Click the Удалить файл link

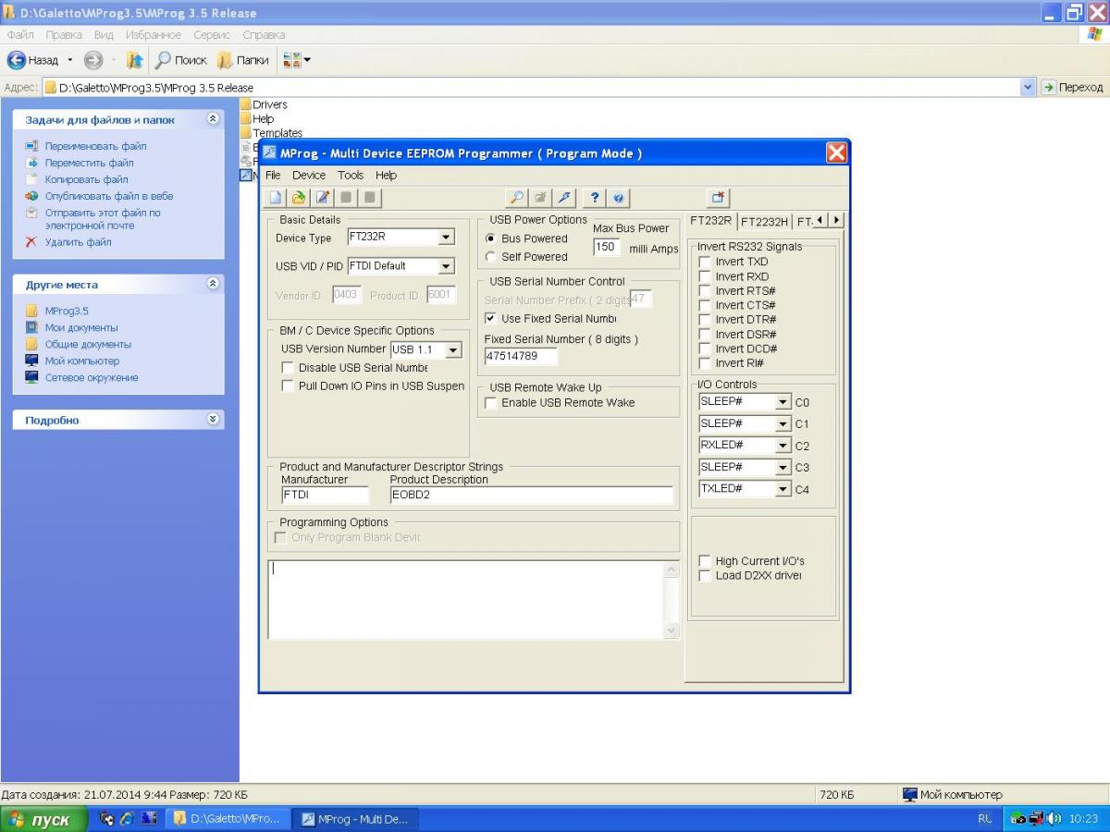pyautogui.click(x=78, y=242)
